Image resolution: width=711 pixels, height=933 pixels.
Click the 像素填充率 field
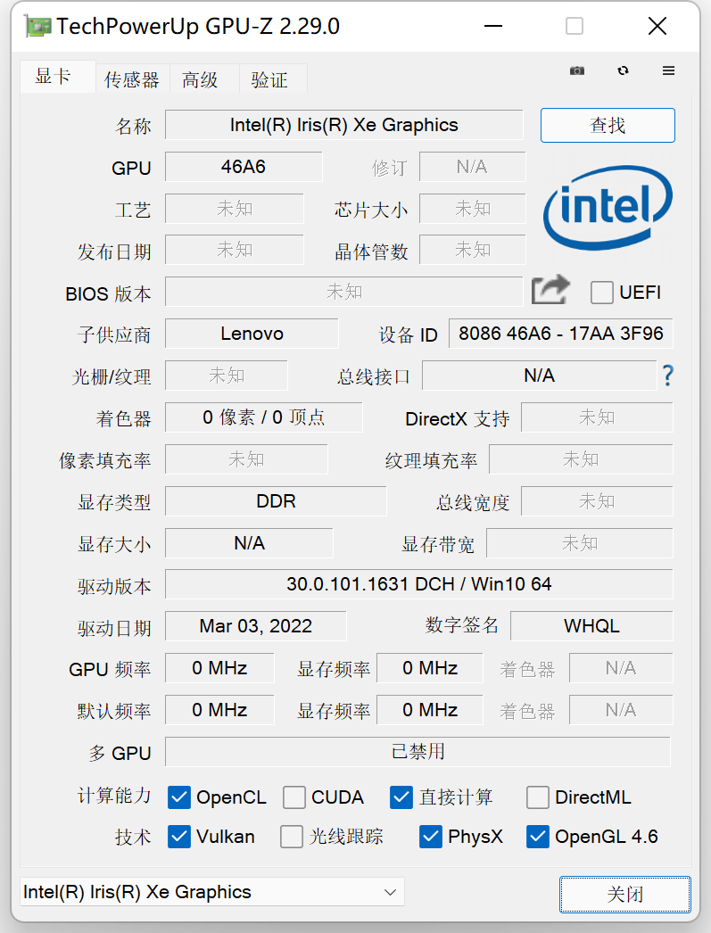click(x=246, y=458)
